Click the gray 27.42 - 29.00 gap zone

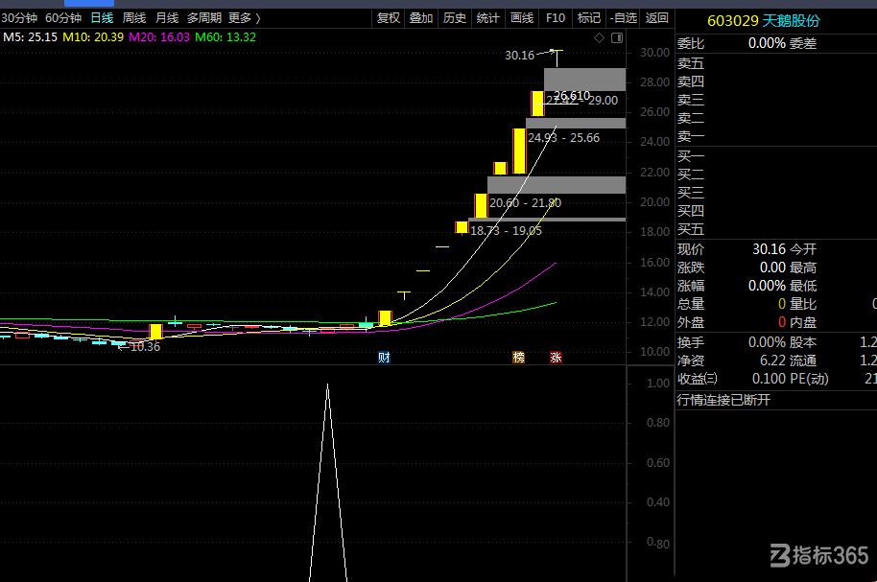[x=585, y=80]
